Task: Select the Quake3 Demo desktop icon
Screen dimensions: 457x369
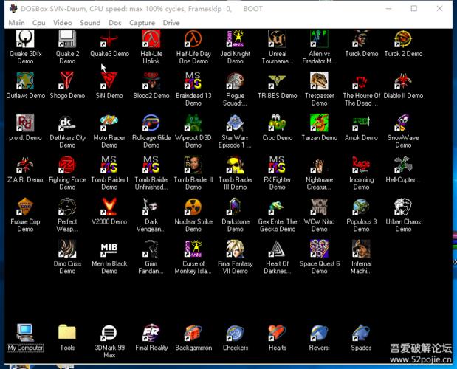Action: 109,39
